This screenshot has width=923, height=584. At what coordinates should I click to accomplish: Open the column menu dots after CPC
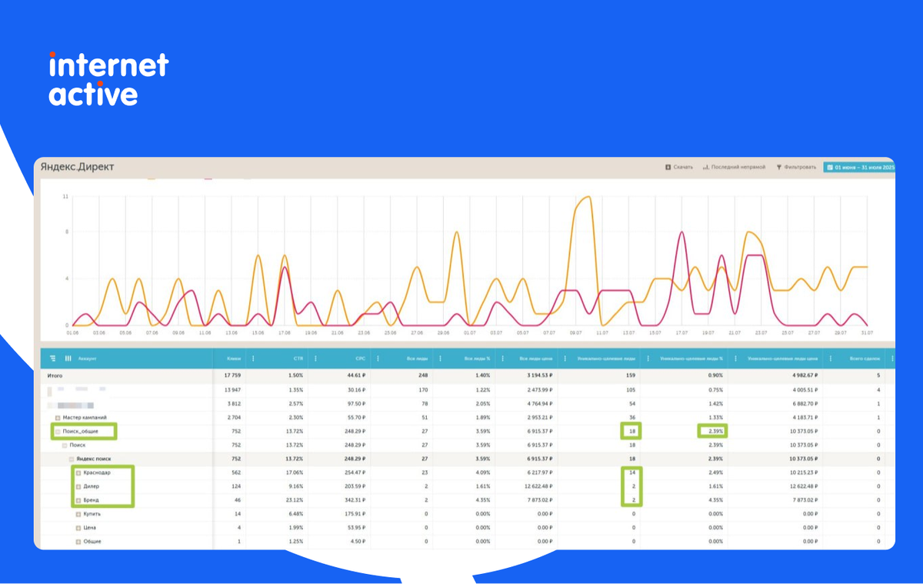pos(378,359)
